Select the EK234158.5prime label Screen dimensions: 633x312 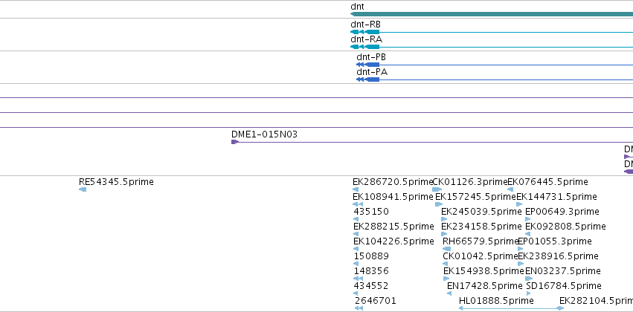coord(481,227)
